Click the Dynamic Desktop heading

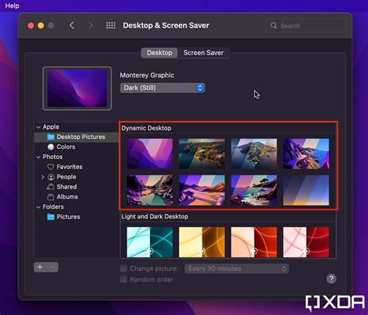point(146,128)
